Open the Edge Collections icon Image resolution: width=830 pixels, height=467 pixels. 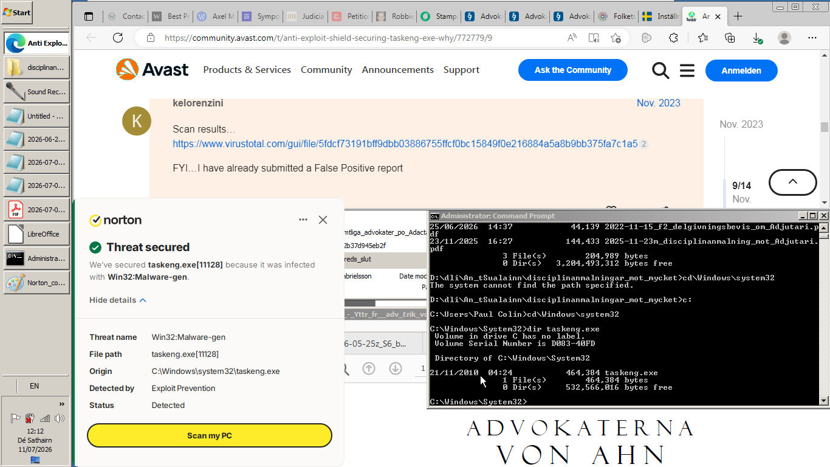pyautogui.click(x=730, y=38)
